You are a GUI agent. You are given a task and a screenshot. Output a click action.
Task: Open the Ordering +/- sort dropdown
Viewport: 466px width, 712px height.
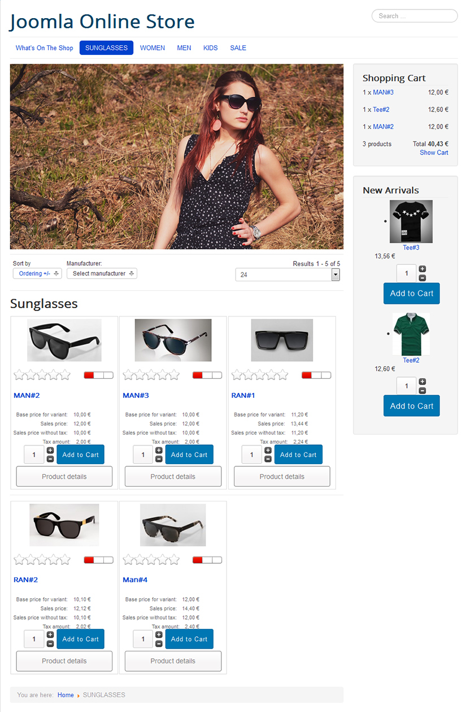pos(37,273)
